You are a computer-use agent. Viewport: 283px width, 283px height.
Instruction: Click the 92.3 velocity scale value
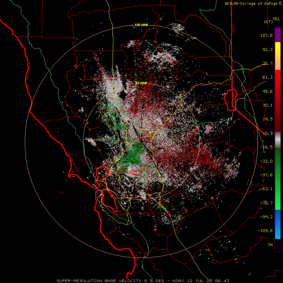[268, 49]
